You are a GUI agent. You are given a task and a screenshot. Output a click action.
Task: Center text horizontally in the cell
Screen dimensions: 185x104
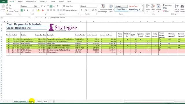pyautogui.click(x=51, y=10)
